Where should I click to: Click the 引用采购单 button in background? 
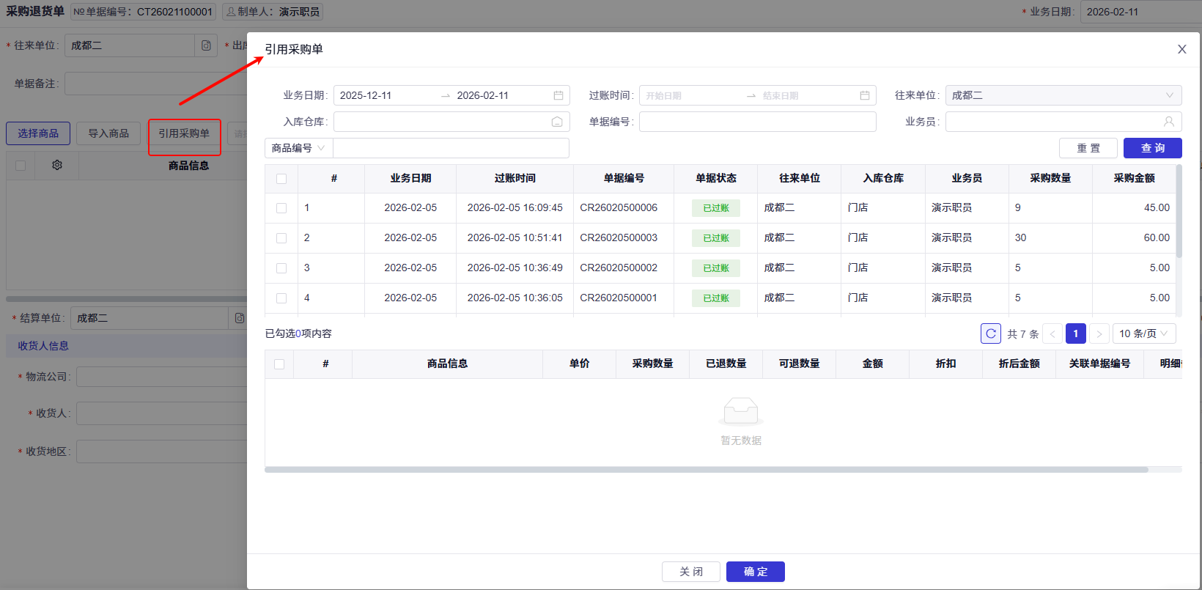(184, 133)
